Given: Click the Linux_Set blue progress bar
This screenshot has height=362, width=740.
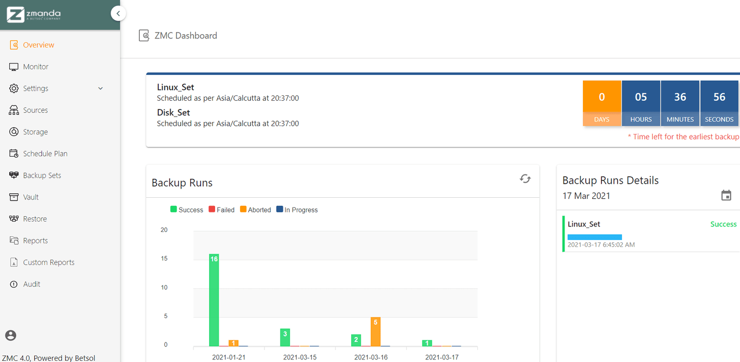Looking at the screenshot, I should (595, 237).
